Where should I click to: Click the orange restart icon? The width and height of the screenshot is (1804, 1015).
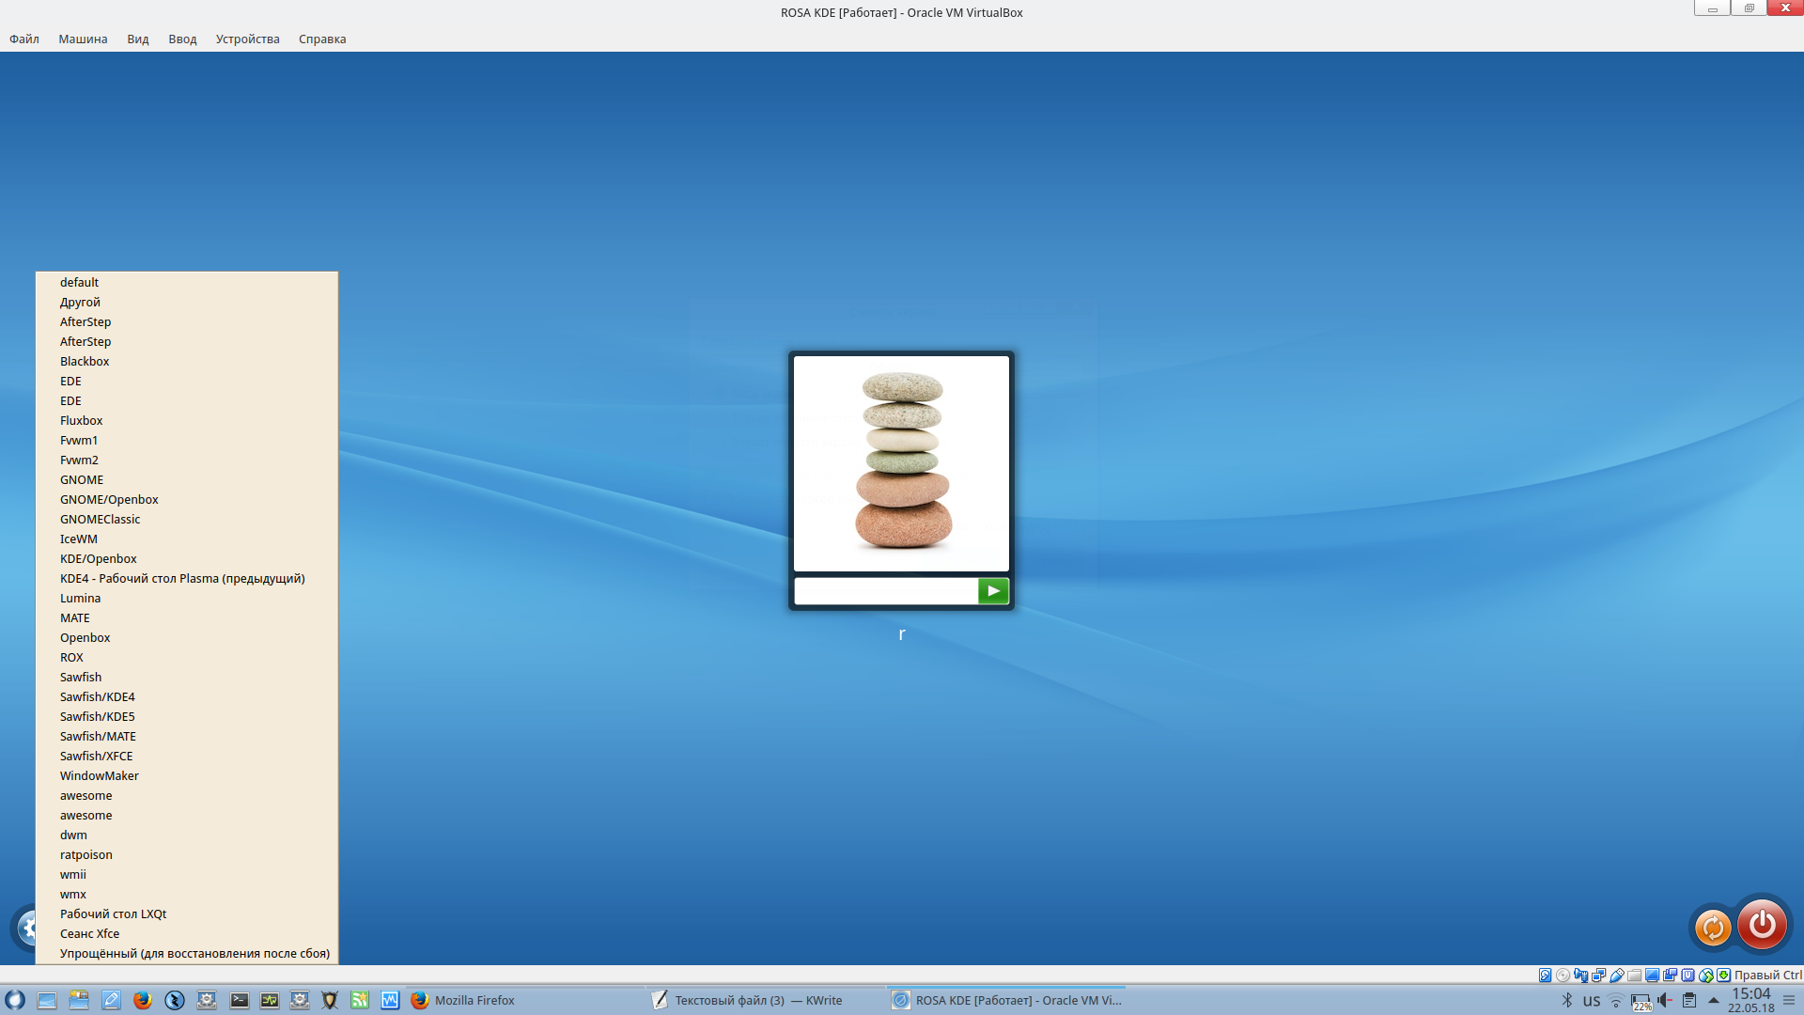tap(1712, 928)
